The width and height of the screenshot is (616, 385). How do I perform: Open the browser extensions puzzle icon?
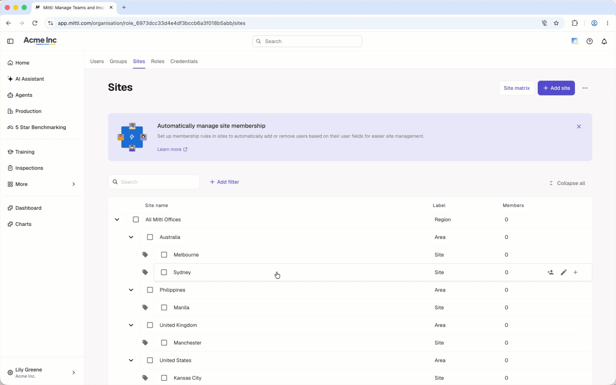point(575,23)
